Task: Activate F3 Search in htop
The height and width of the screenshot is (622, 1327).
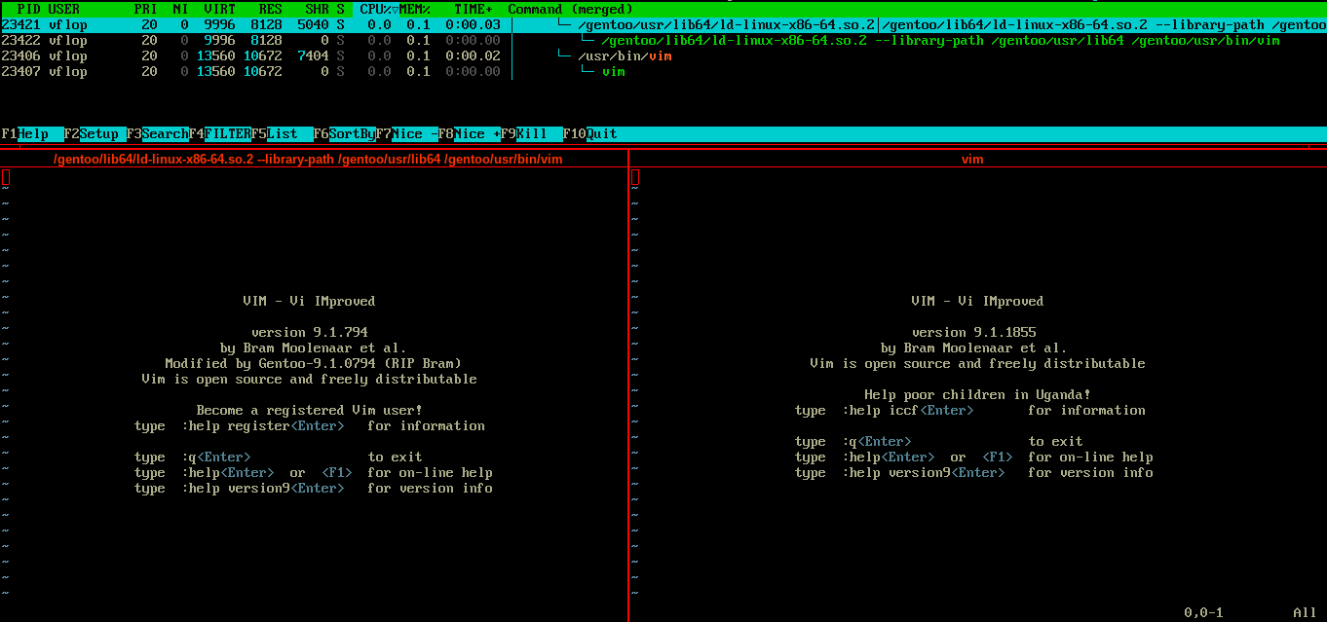Action: [157, 134]
